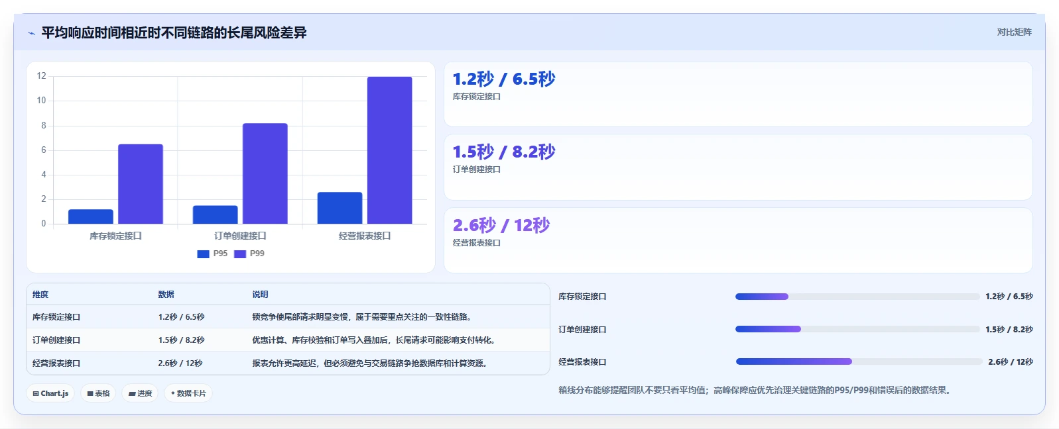Click the panel title 平均响应时间相近时不同链路的长尾风险差异
Viewport: 1059px width, 429px height.
(174, 33)
